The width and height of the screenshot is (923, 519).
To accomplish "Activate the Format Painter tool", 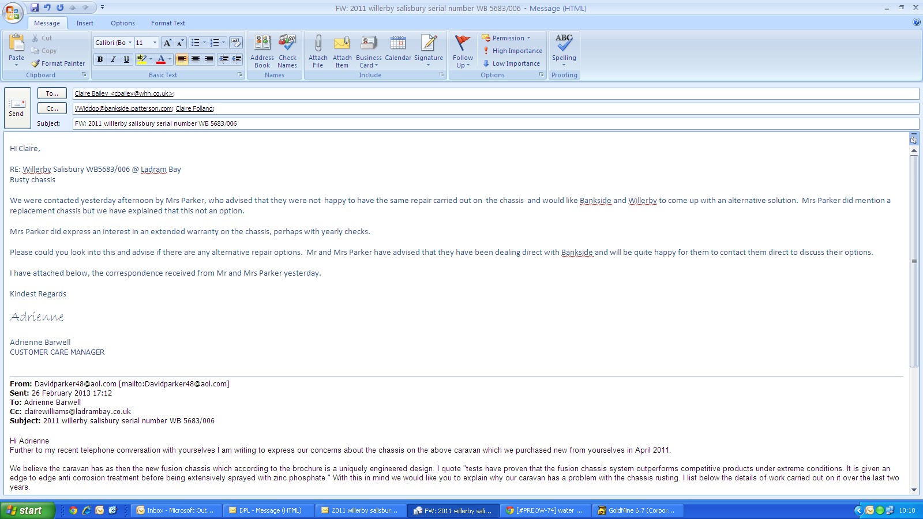I will pos(58,63).
